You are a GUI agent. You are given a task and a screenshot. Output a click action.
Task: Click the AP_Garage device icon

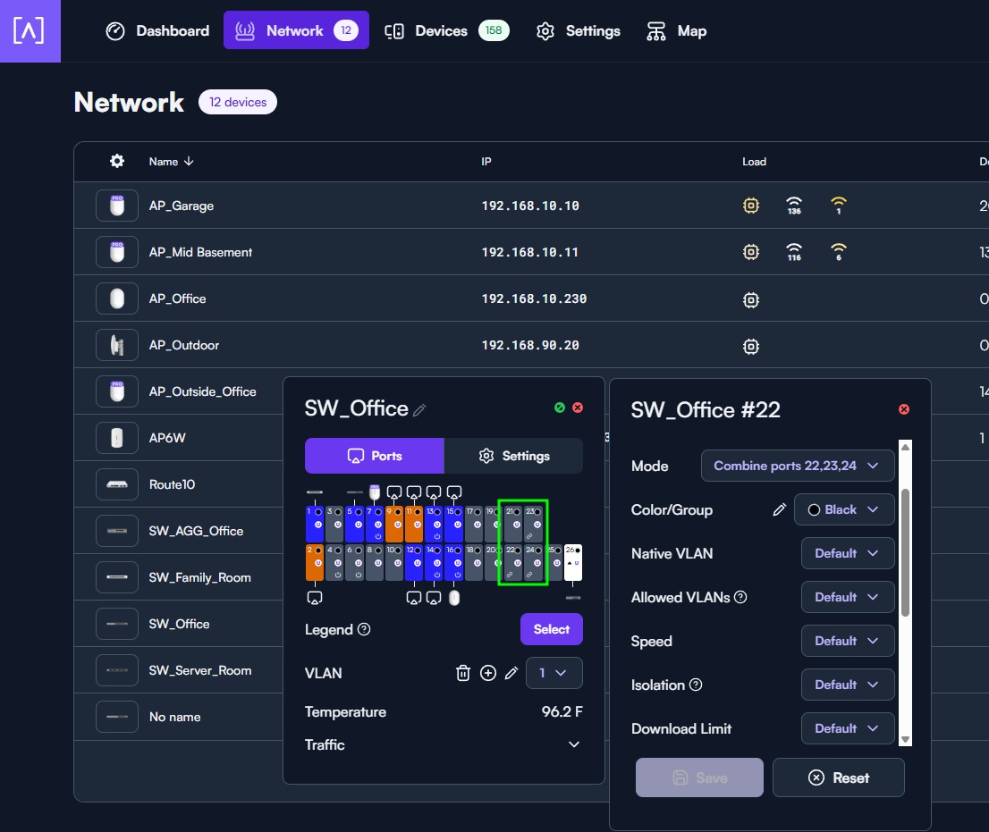point(117,206)
